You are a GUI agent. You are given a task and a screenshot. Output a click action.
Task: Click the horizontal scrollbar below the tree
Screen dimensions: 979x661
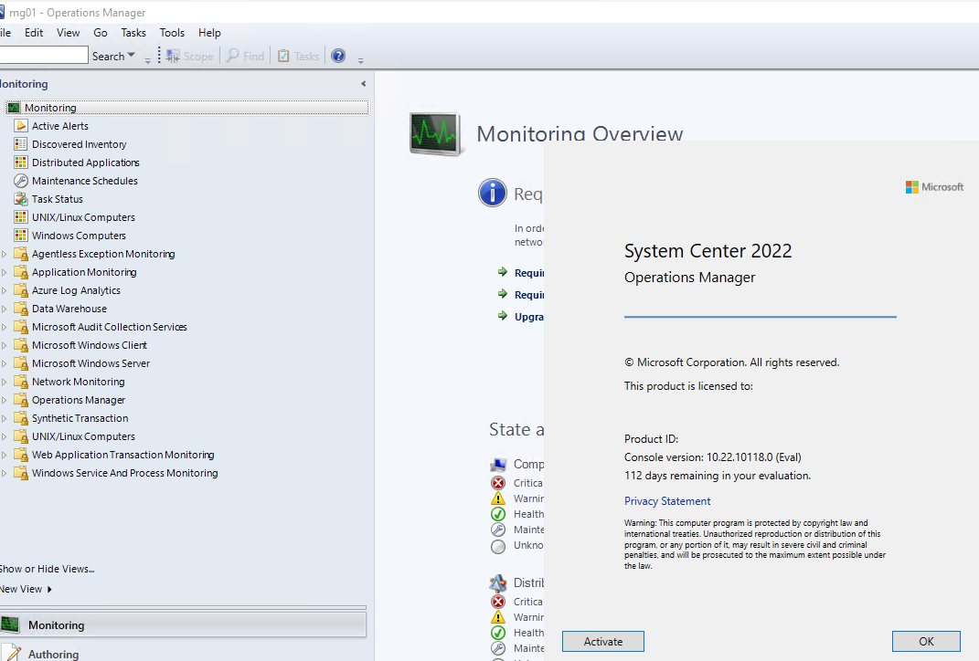pos(183,606)
